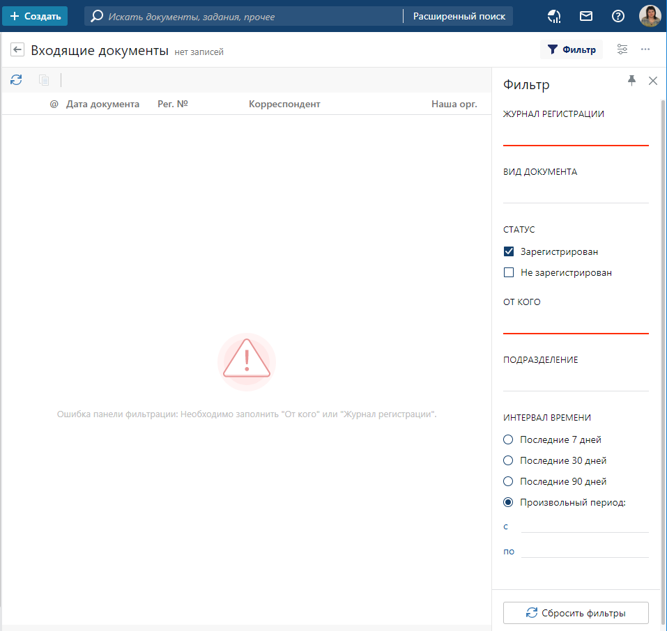Open the three dots more menu

pos(645,49)
